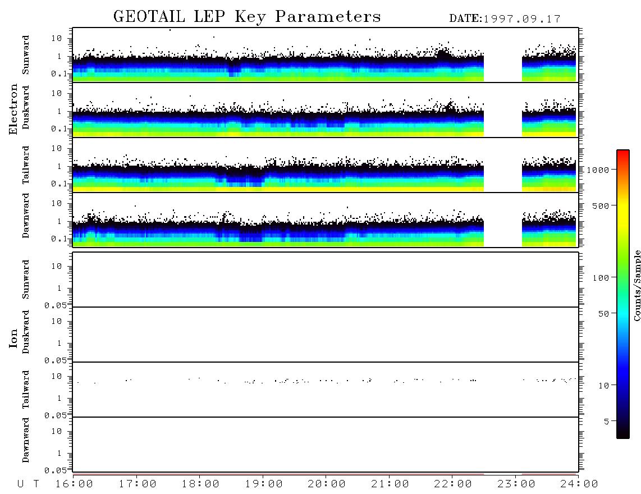Select the Ion Tailward axis label

coord(26,390)
